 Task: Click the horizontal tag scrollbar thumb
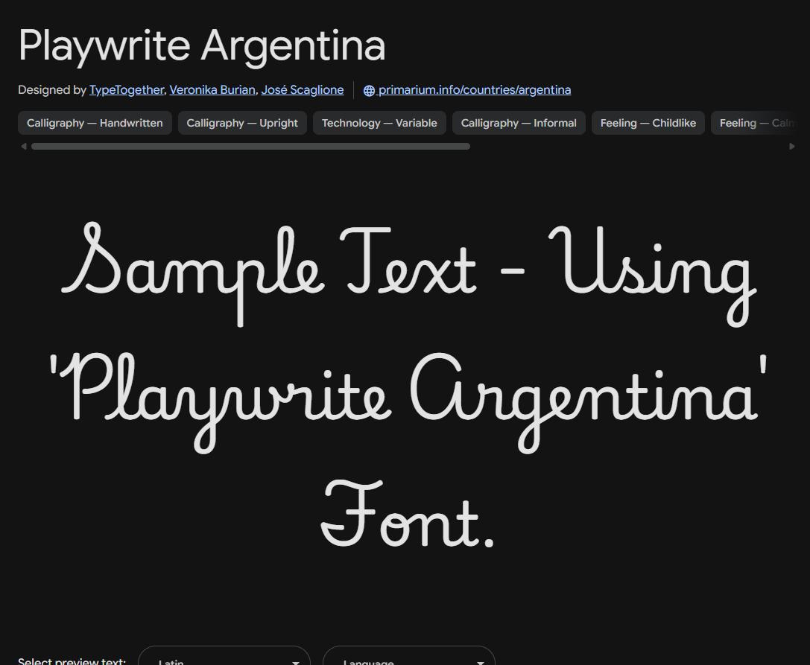click(250, 147)
